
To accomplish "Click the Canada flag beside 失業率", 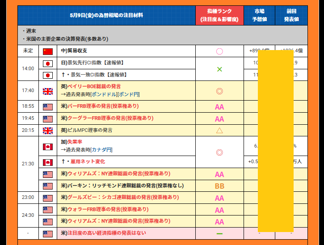I will coord(48,147).
